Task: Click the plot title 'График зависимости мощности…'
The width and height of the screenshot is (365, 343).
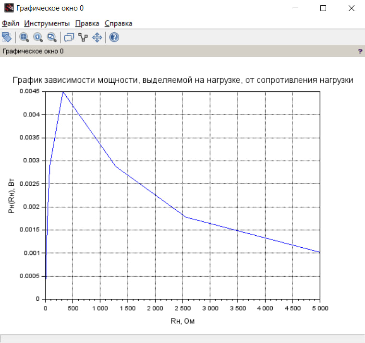Action: click(x=182, y=80)
